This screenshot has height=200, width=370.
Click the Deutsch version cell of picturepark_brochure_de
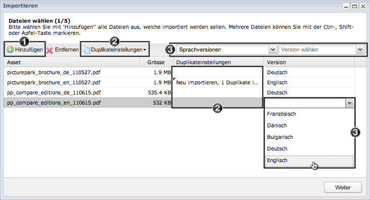[309, 72]
